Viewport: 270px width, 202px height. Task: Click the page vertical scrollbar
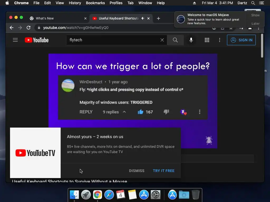[x=262, y=46]
